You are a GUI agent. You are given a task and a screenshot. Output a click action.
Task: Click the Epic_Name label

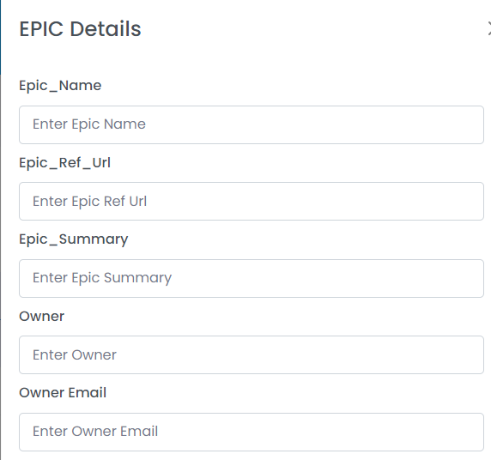pyautogui.click(x=60, y=86)
